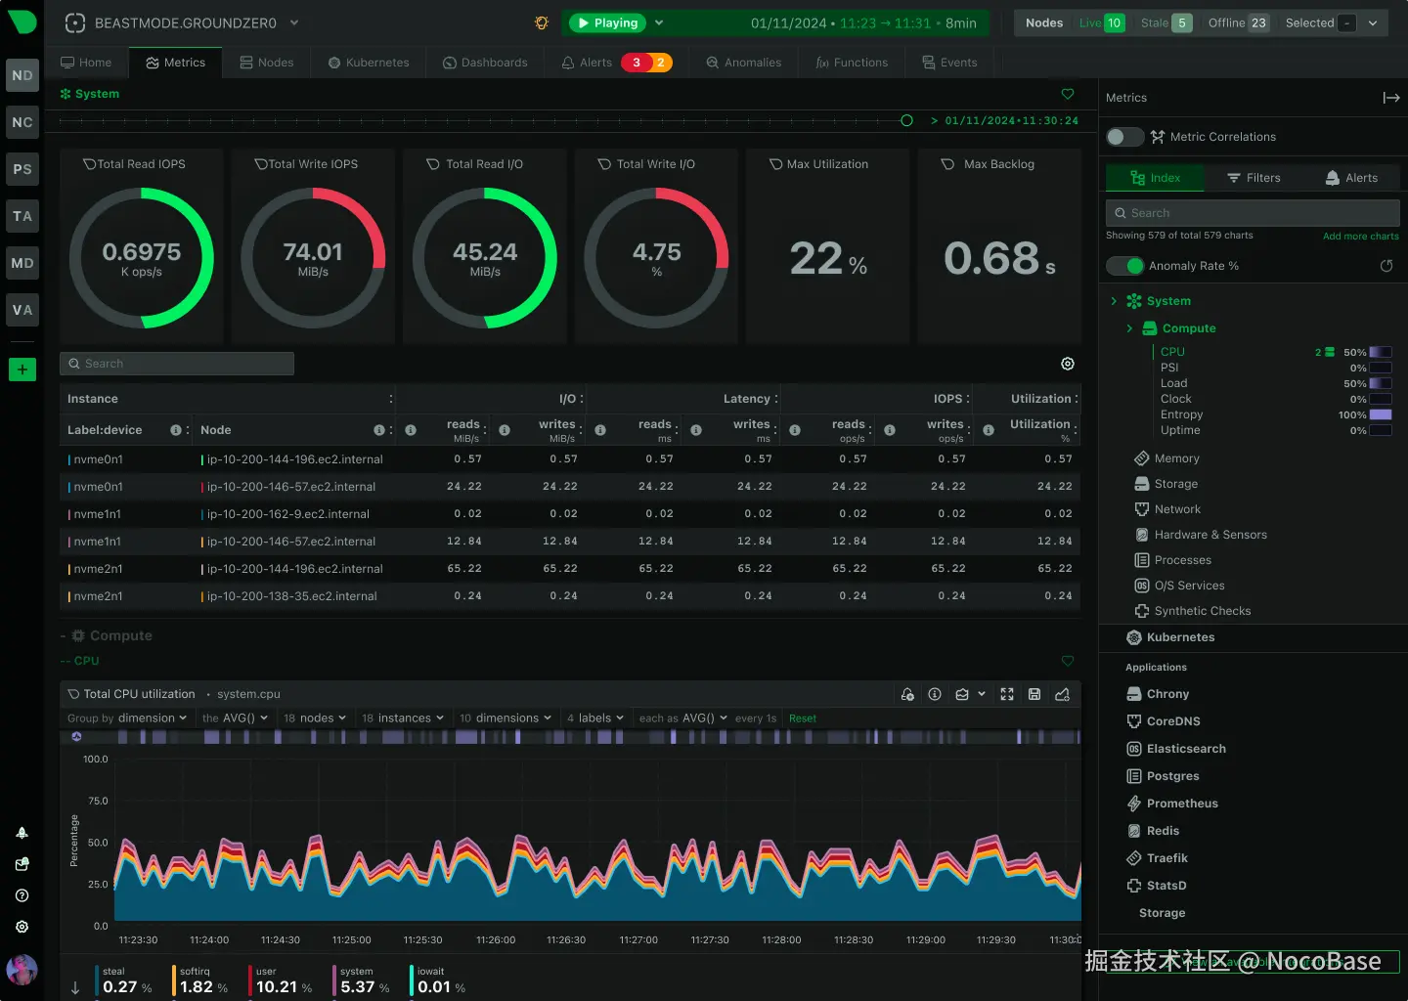
Task: Enable the Metric Correlations toggle
Action: tap(1124, 137)
